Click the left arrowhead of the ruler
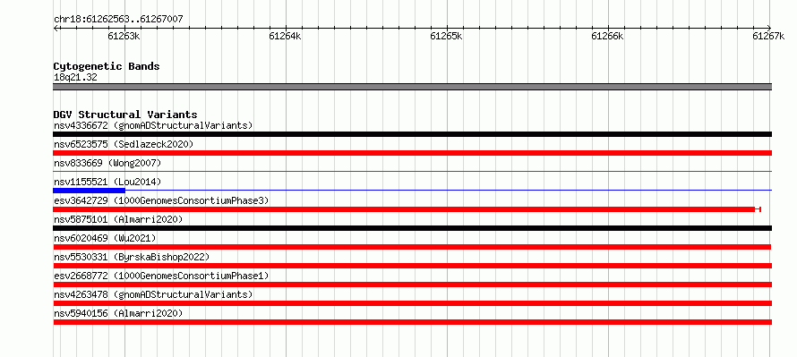This screenshot has width=797, height=357. click(x=56, y=28)
